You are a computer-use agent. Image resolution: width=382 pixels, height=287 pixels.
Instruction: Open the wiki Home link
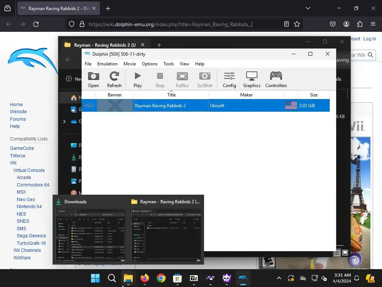pos(16,105)
